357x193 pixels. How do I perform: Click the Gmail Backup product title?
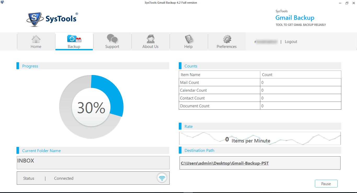point(295,18)
